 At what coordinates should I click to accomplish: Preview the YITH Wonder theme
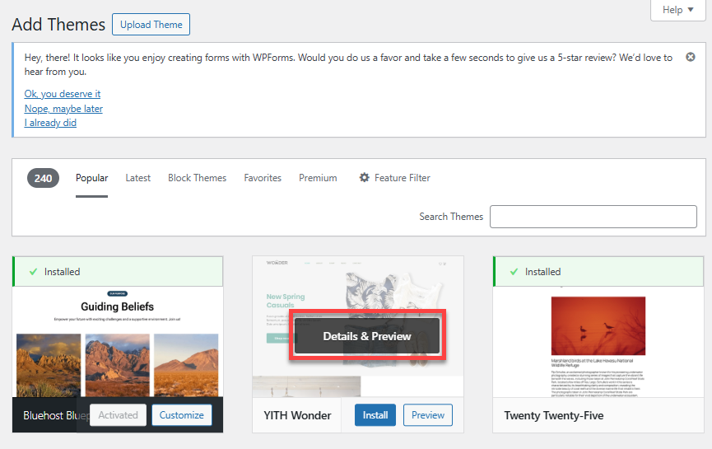(428, 415)
